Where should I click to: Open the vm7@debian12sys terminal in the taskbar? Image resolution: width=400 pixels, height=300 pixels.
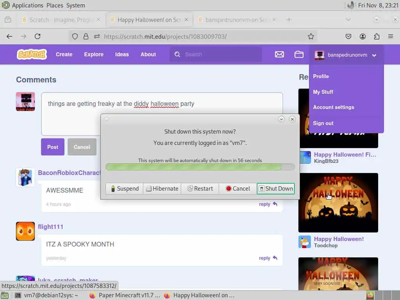point(46,295)
